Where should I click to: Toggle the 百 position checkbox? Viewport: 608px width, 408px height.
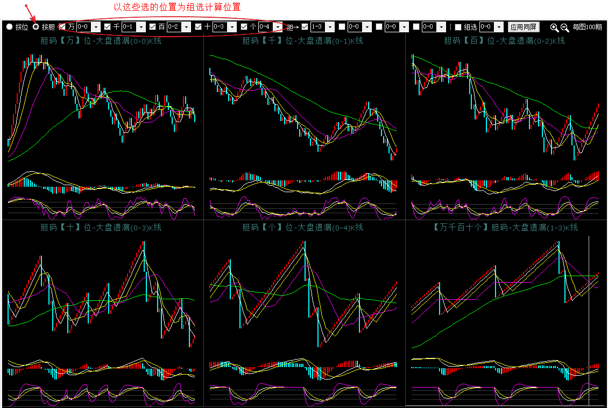(153, 27)
